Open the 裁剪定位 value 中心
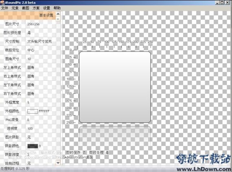The height and width of the screenshot is (172, 232). click(x=31, y=50)
